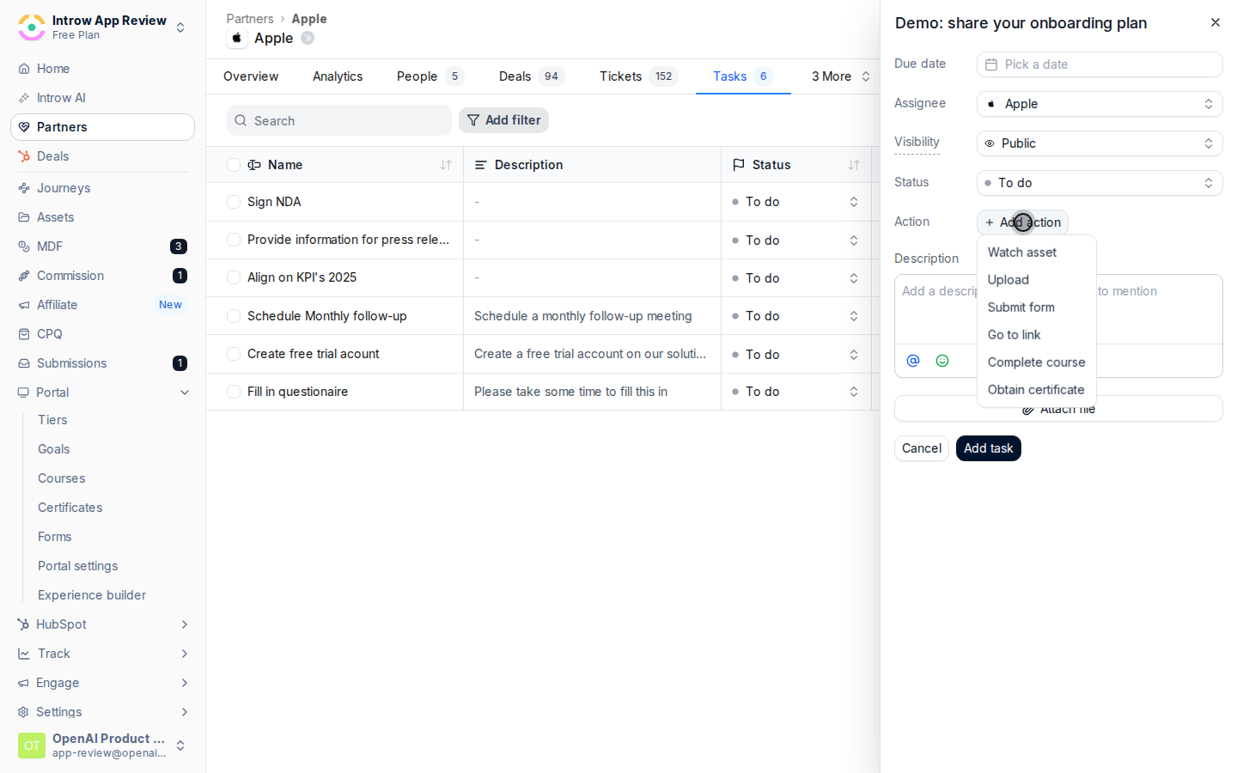
Task: Open the Visibility Public dropdown
Action: tap(1100, 143)
